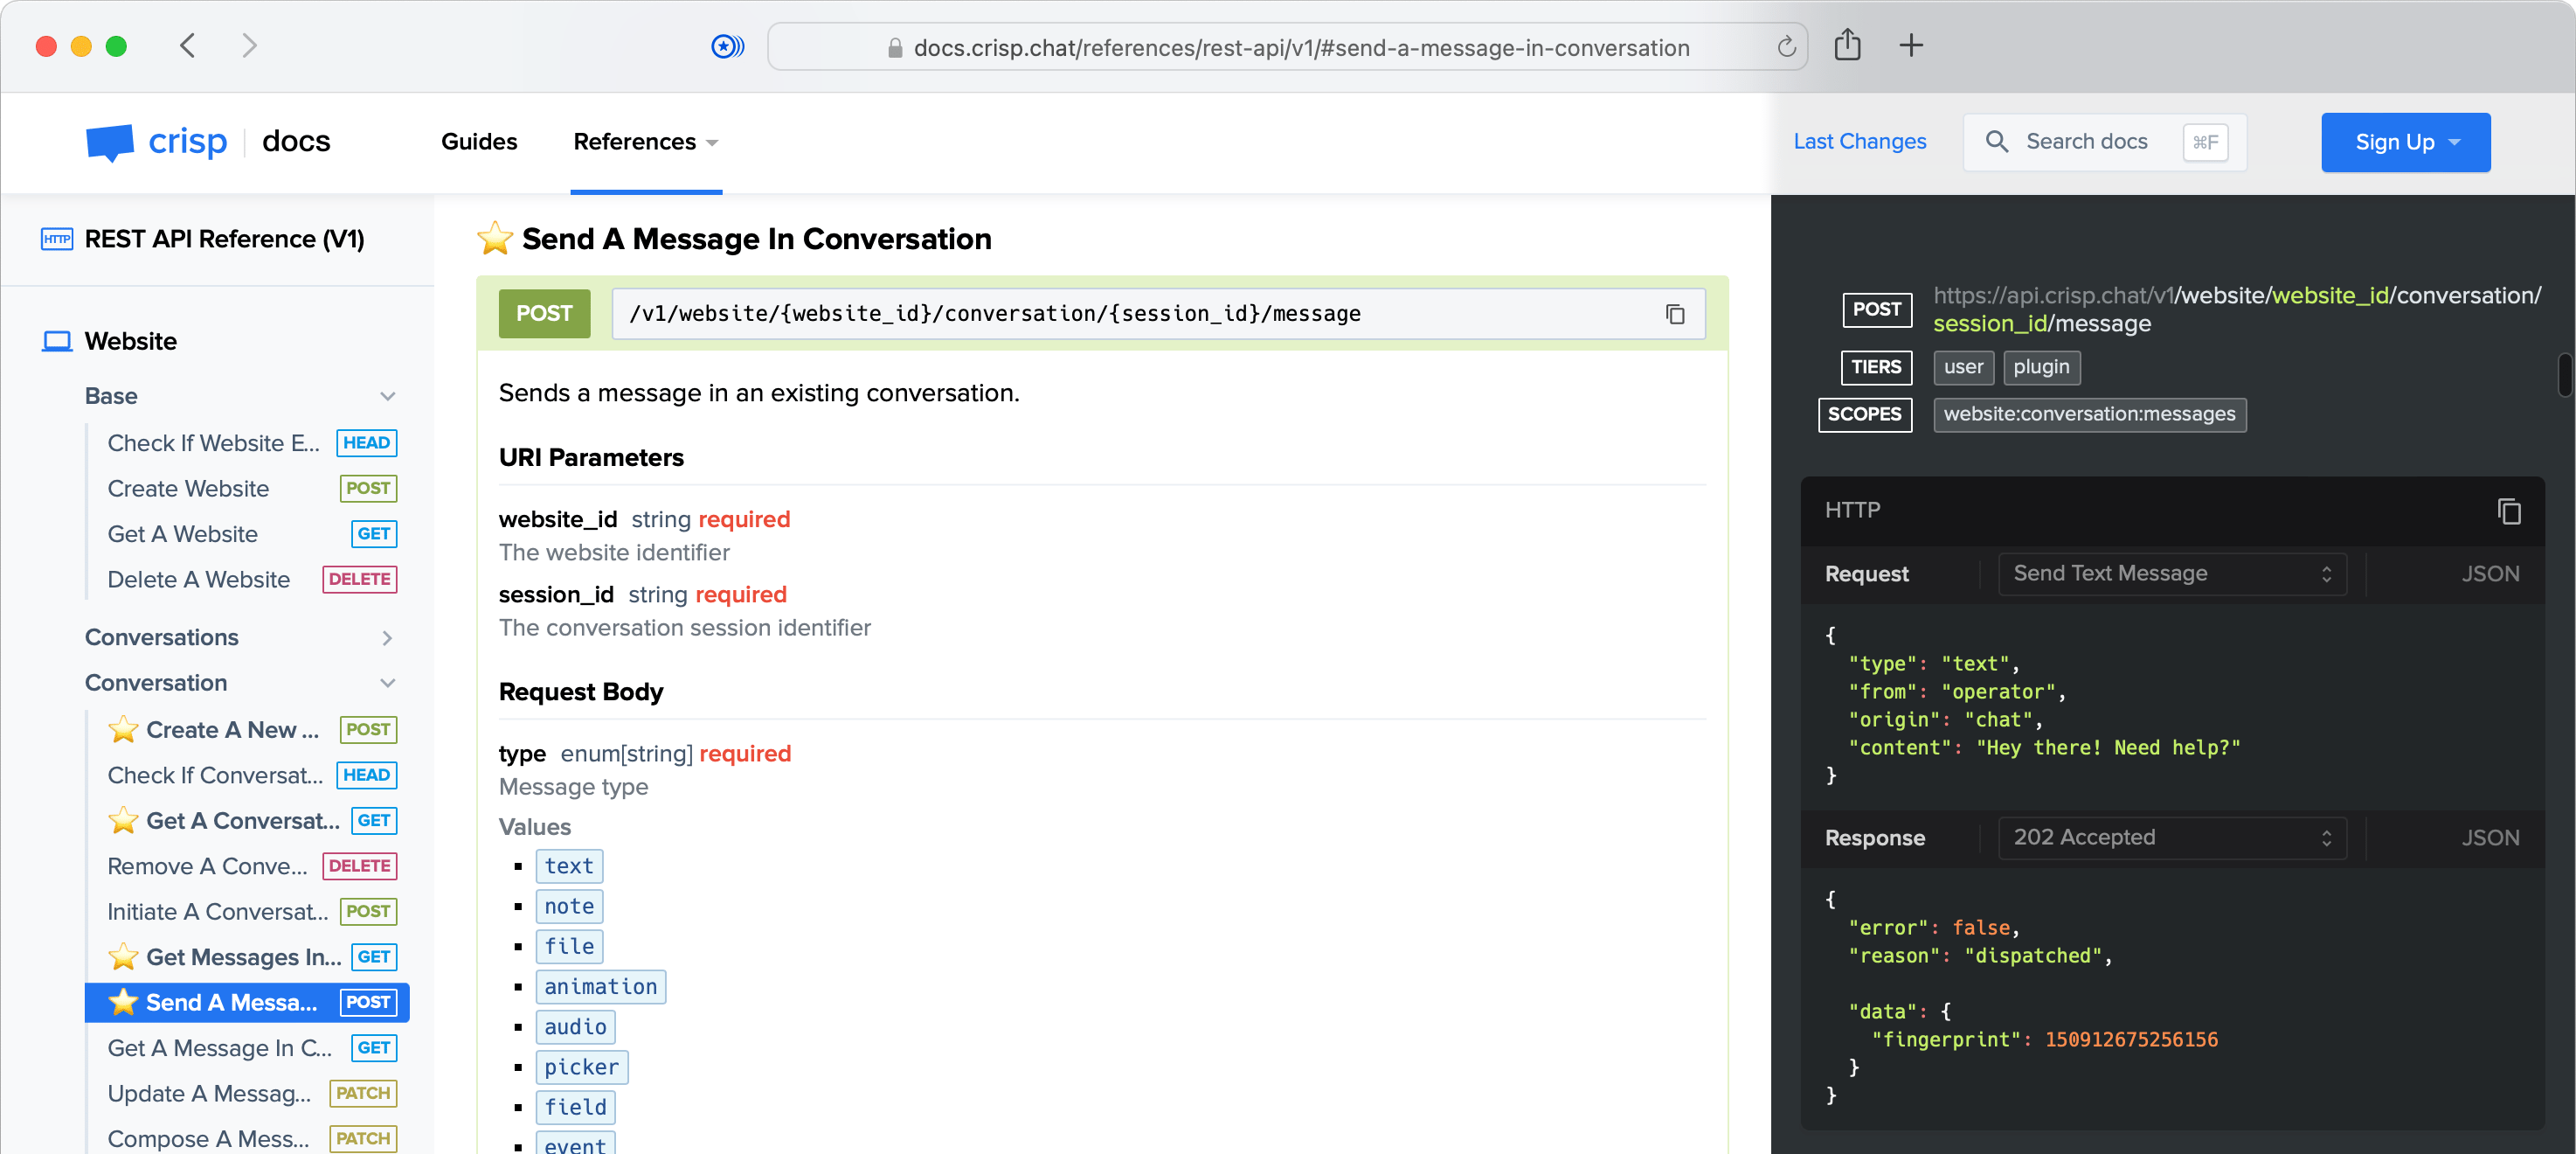Expand the Conversations section chevron
The width and height of the screenshot is (2576, 1154).
(x=387, y=637)
